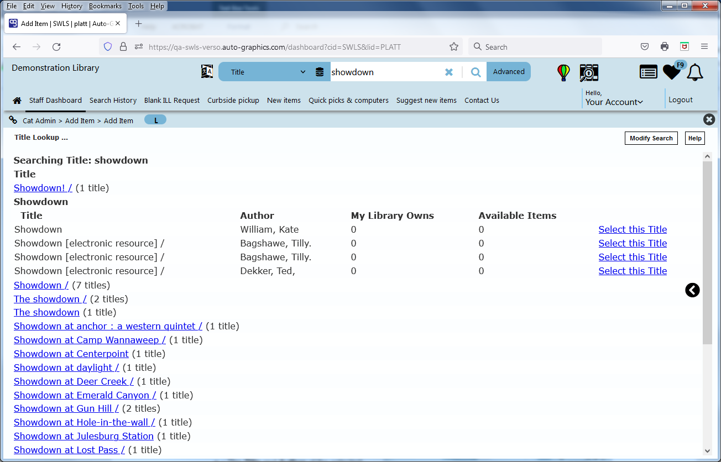Open Suggest new items page
721x462 pixels.
pyautogui.click(x=426, y=101)
